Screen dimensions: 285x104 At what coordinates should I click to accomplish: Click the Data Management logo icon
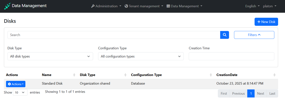click(7, 6)
